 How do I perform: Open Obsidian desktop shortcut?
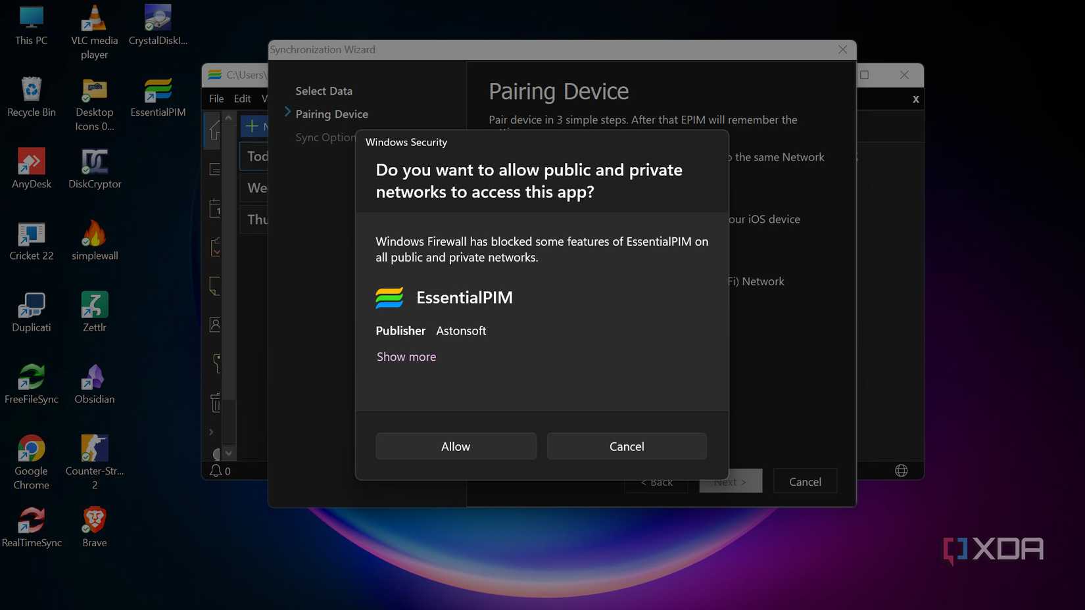click(95, 385)
